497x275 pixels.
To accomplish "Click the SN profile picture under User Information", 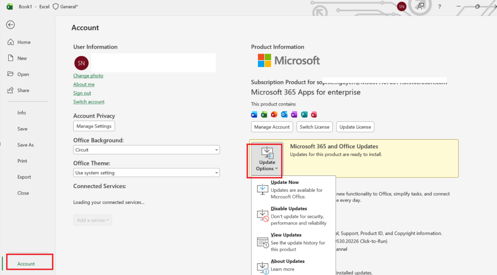I will pos(82,63).
